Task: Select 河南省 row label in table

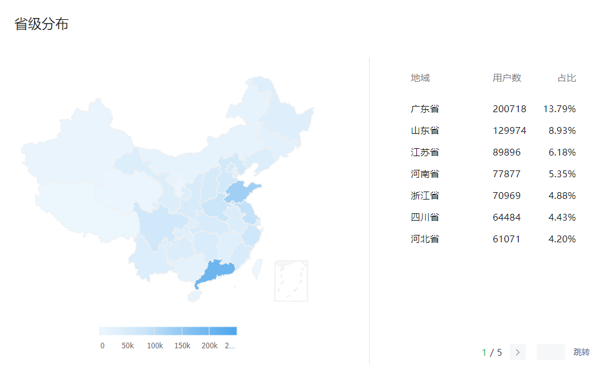Action: click(425, 174)
